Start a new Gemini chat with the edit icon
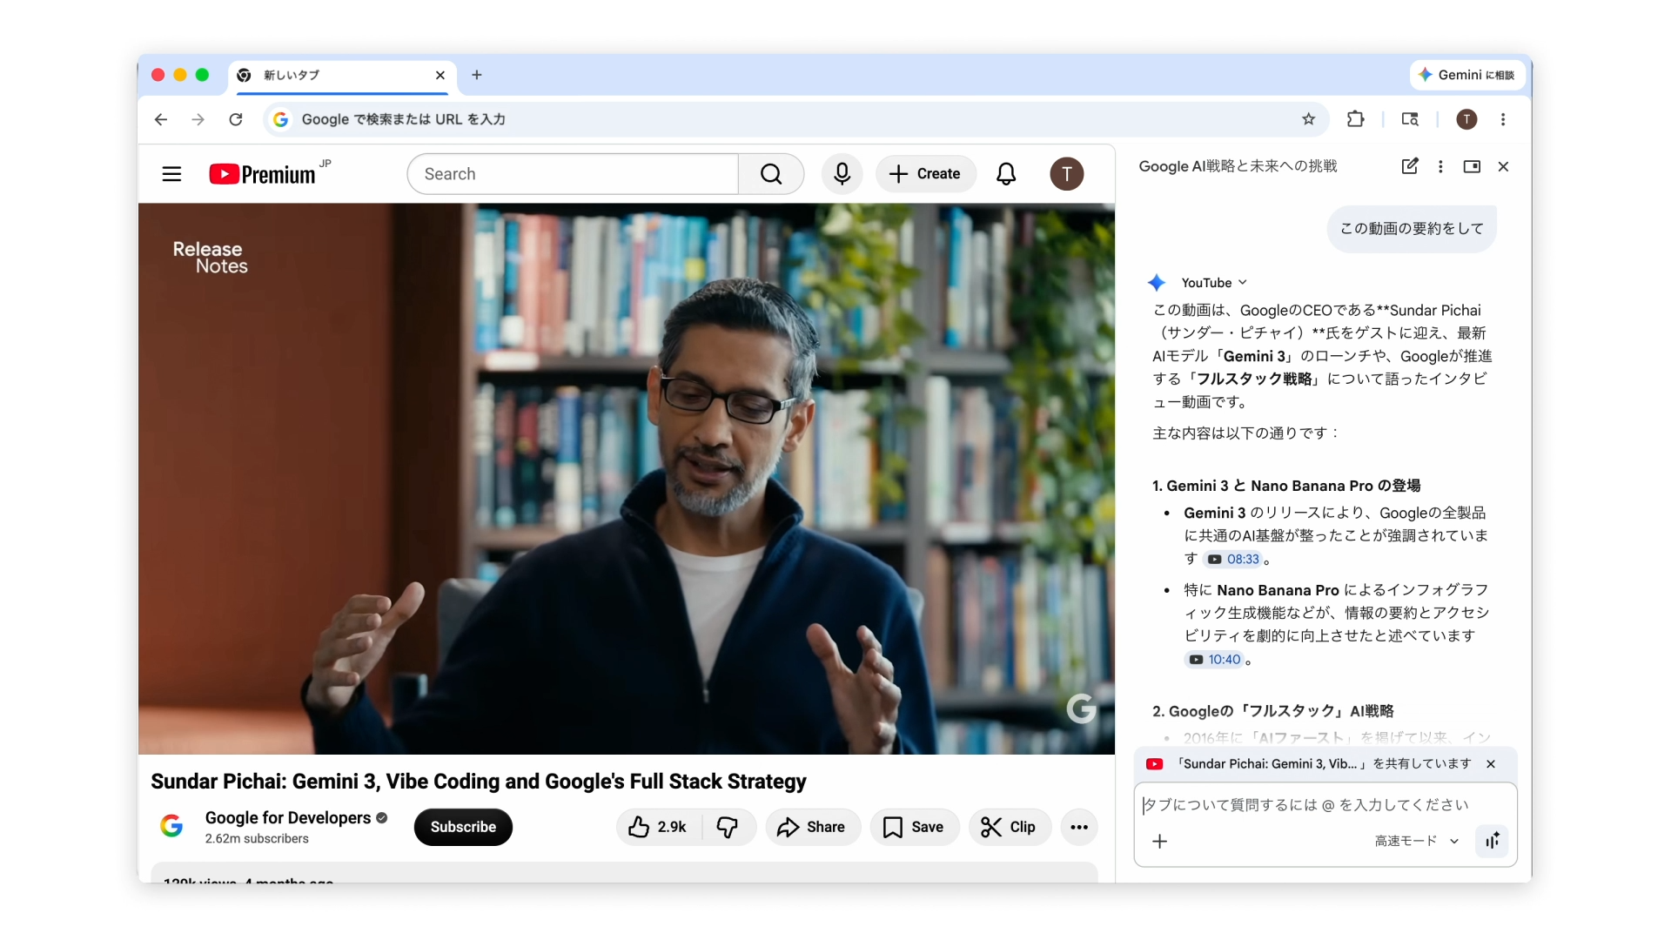Screen dimensions: 1671x940 (1410, 166)
